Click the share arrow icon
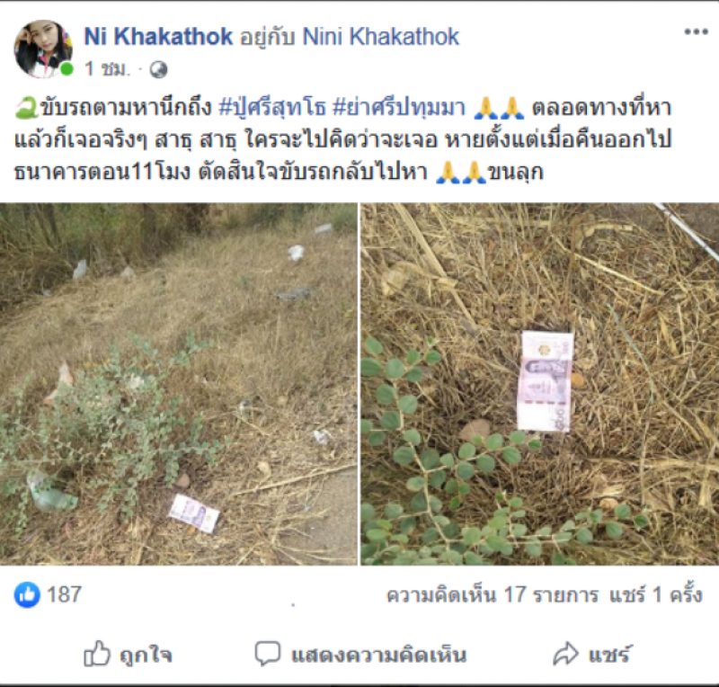Viewport: 719px width, 687px height. coord(566,654)
